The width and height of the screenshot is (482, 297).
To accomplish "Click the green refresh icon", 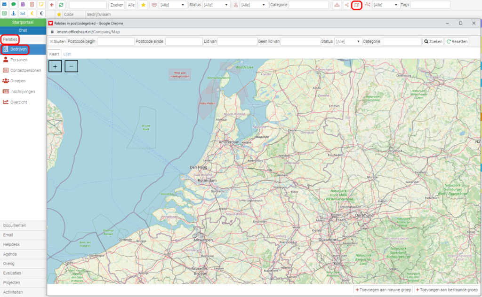I will (x=61, y=5).
